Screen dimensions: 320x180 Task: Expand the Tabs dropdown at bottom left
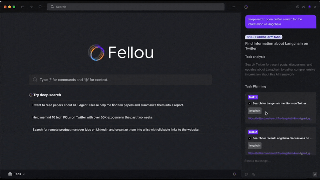[x=17, y=174]
